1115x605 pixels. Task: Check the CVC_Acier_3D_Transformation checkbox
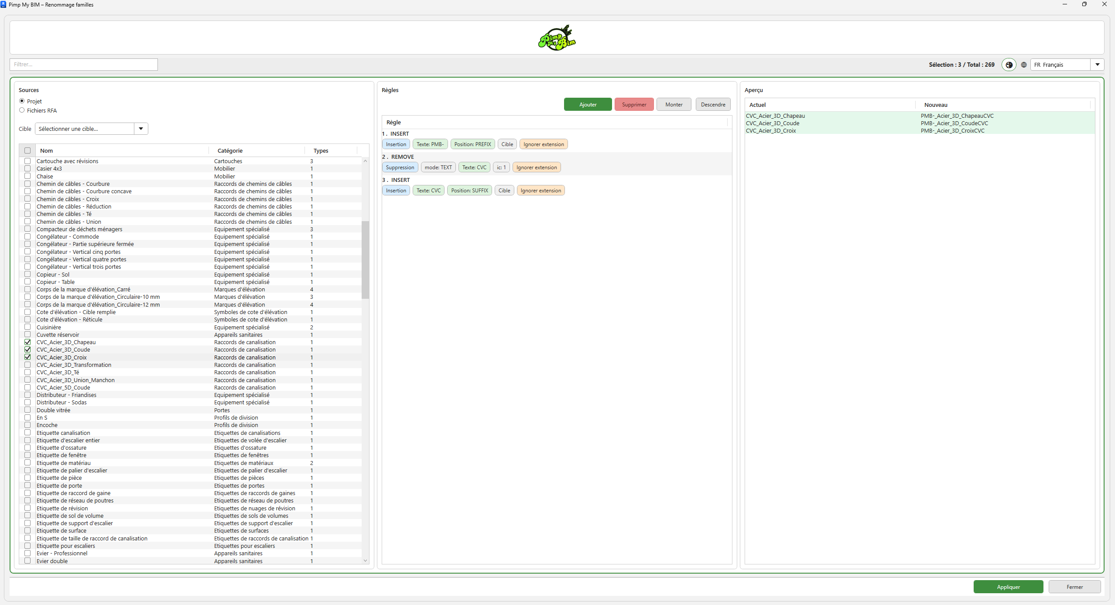(x=27, y=365)
